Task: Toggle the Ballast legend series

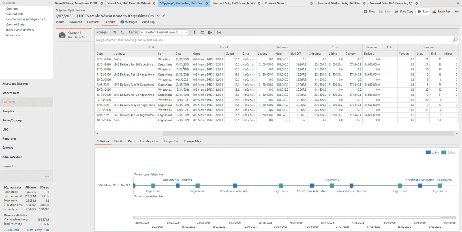Action: point(448,153)
